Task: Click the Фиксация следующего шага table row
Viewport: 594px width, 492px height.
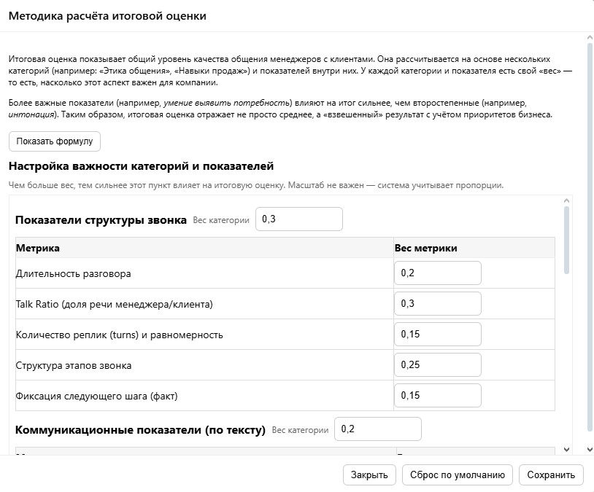Action: point(182,395)
